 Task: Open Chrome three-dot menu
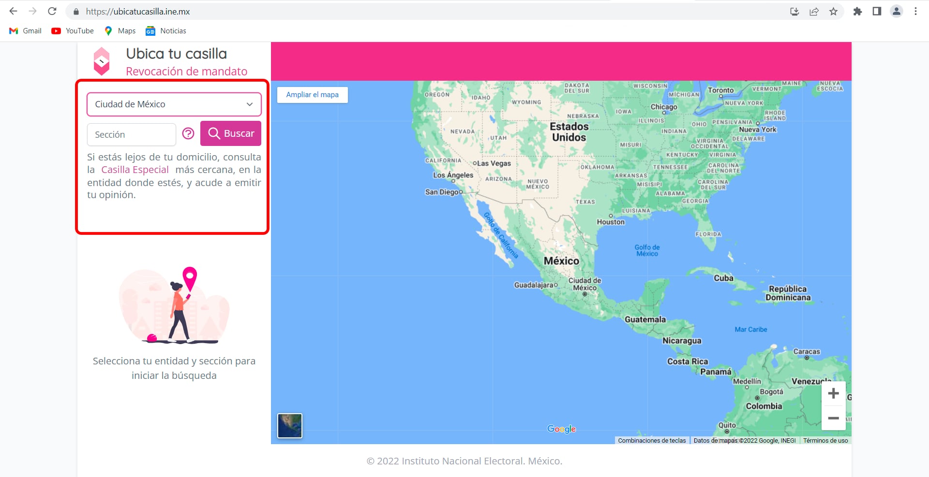(x=915, y=12)
